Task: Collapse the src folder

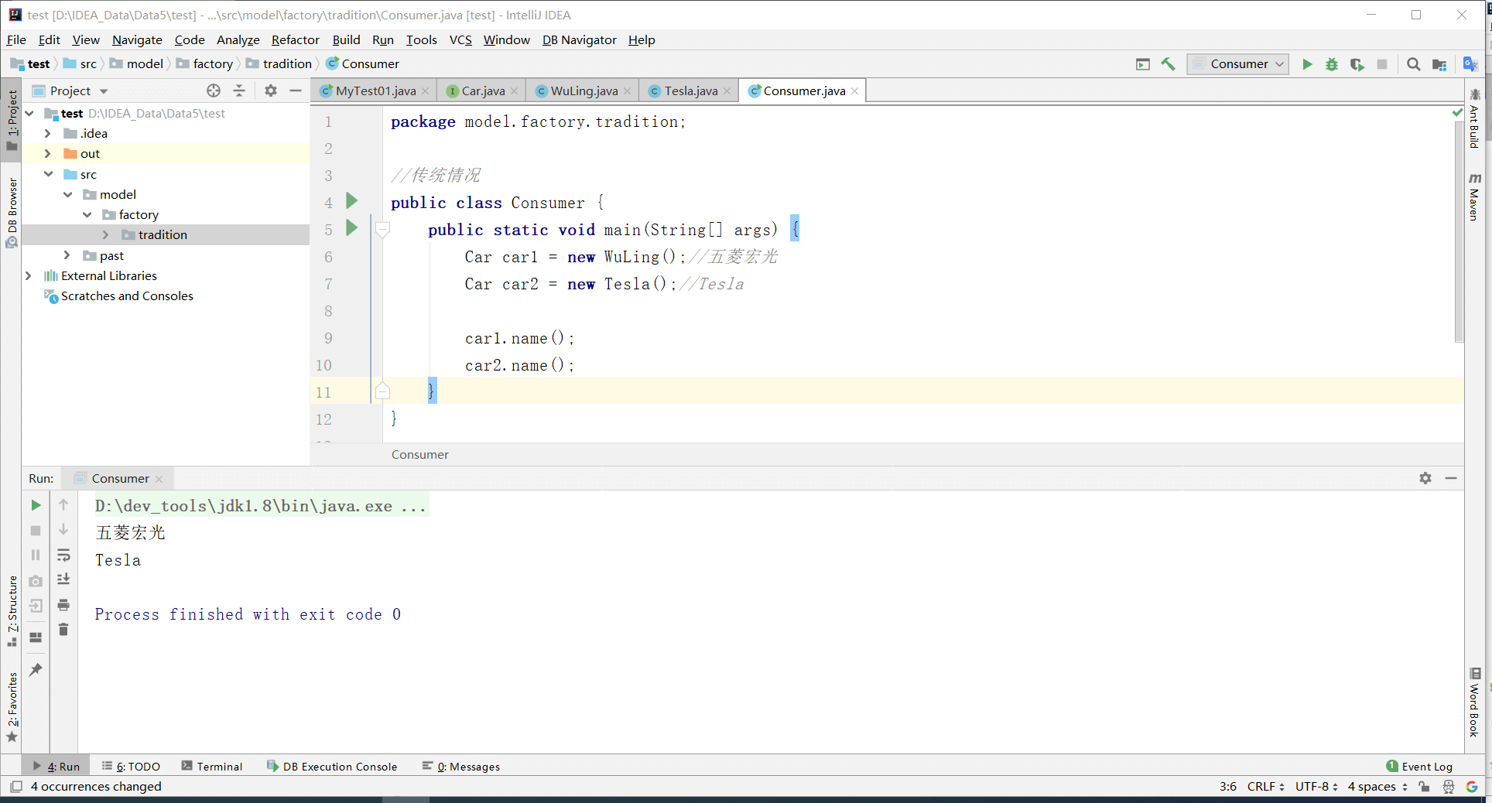Action: click(x=48, y=174)
